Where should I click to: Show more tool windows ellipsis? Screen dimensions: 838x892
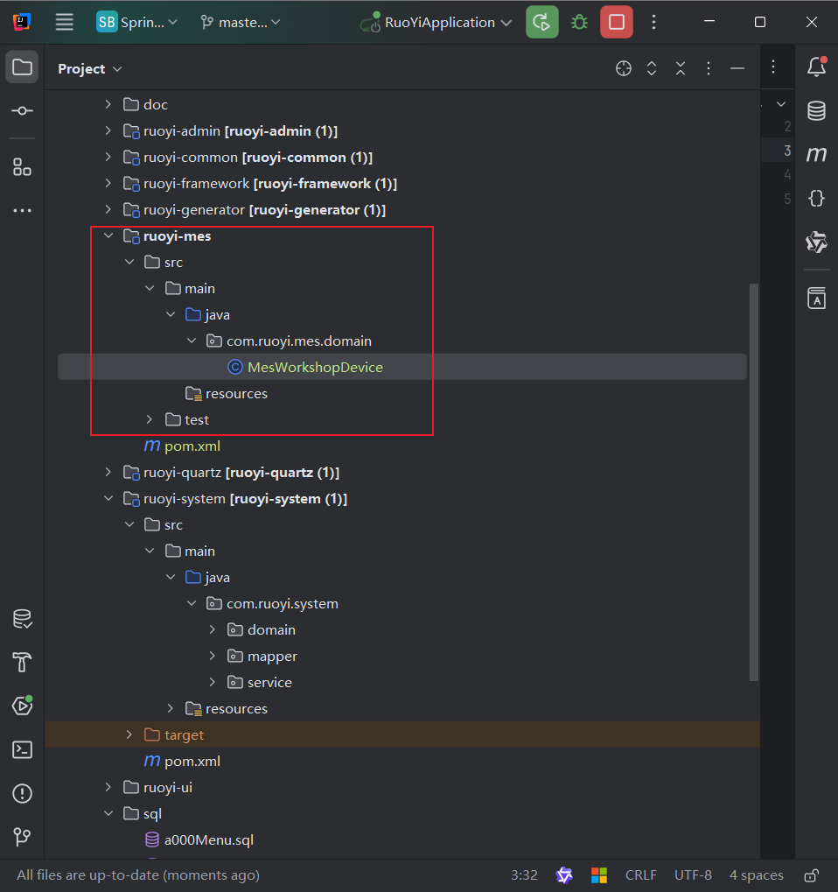tap(22, 210)
